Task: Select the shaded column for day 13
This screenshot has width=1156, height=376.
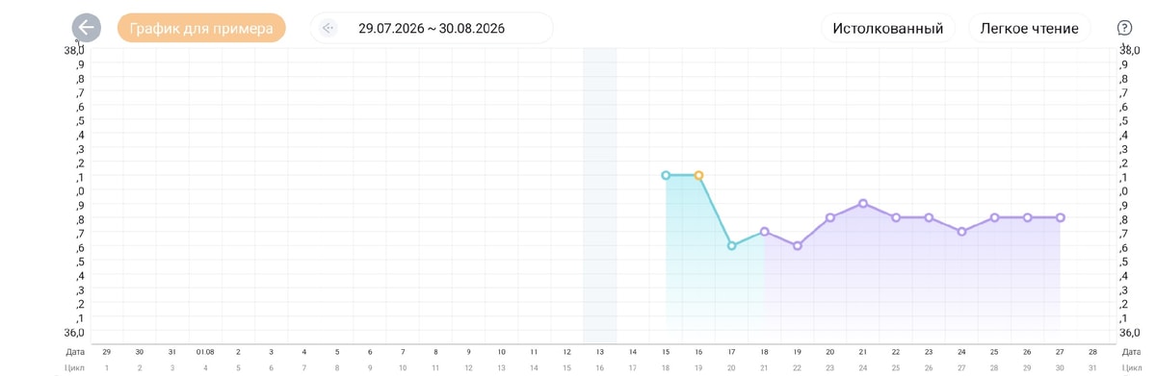Action: coord(599,192)
